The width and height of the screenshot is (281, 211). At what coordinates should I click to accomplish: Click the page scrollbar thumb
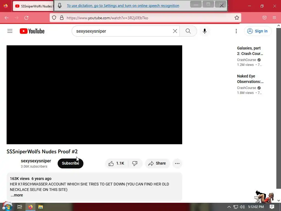279,109
